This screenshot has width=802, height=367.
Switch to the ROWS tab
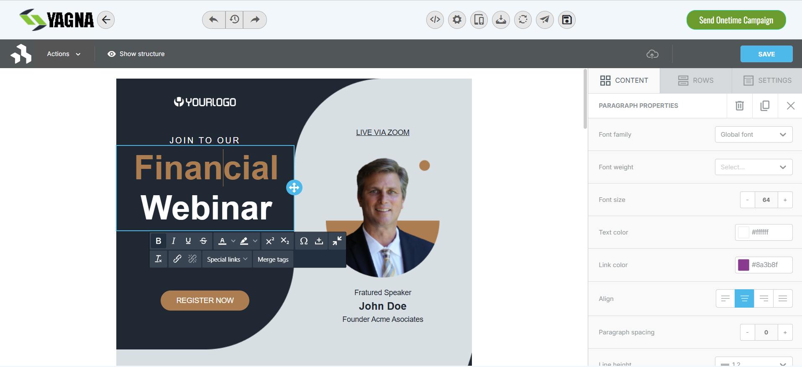pyautogui.click(x=696, y=80)
